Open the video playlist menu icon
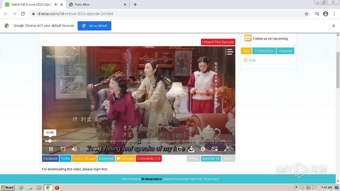 [x=229, y=52]
